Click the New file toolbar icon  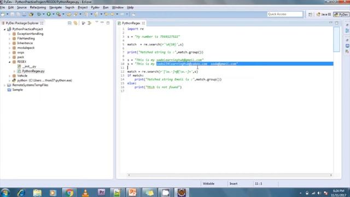3,14
